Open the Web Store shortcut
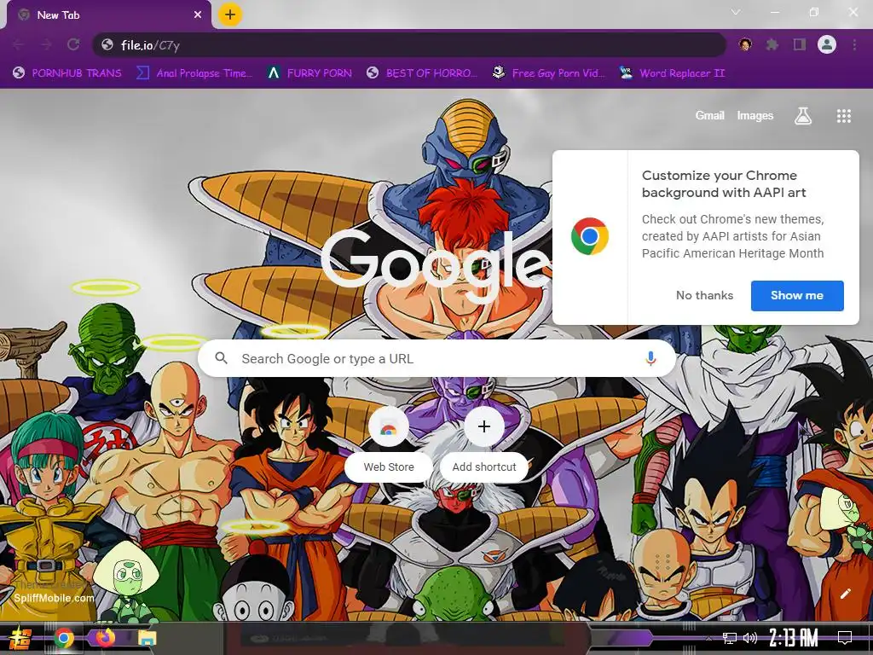The image size is (873, 655). click(x=389, y=443)
